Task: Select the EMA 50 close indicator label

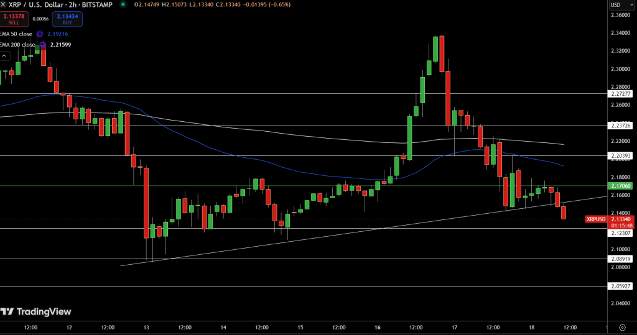Action: pos(16,34)
